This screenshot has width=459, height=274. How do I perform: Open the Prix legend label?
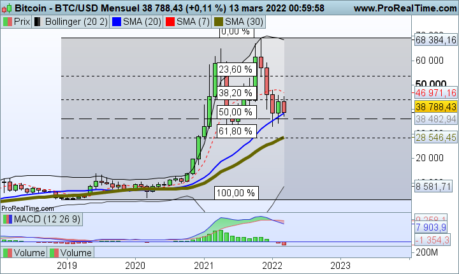click(22, 22)
